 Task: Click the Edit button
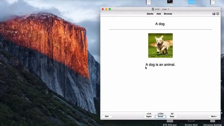(107, 117)
